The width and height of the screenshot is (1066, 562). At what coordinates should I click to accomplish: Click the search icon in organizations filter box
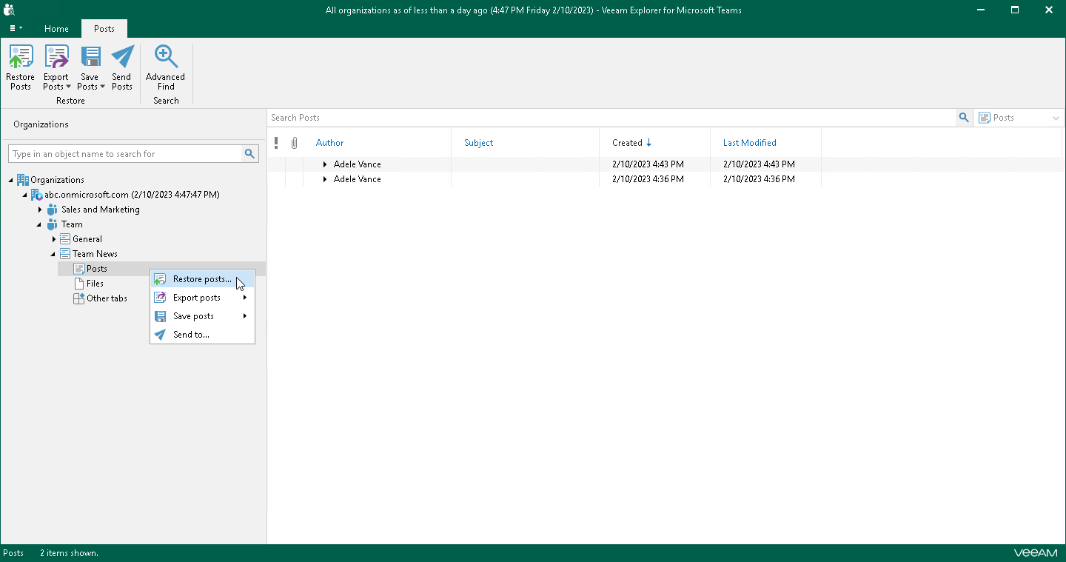click(x=250, y=154)
